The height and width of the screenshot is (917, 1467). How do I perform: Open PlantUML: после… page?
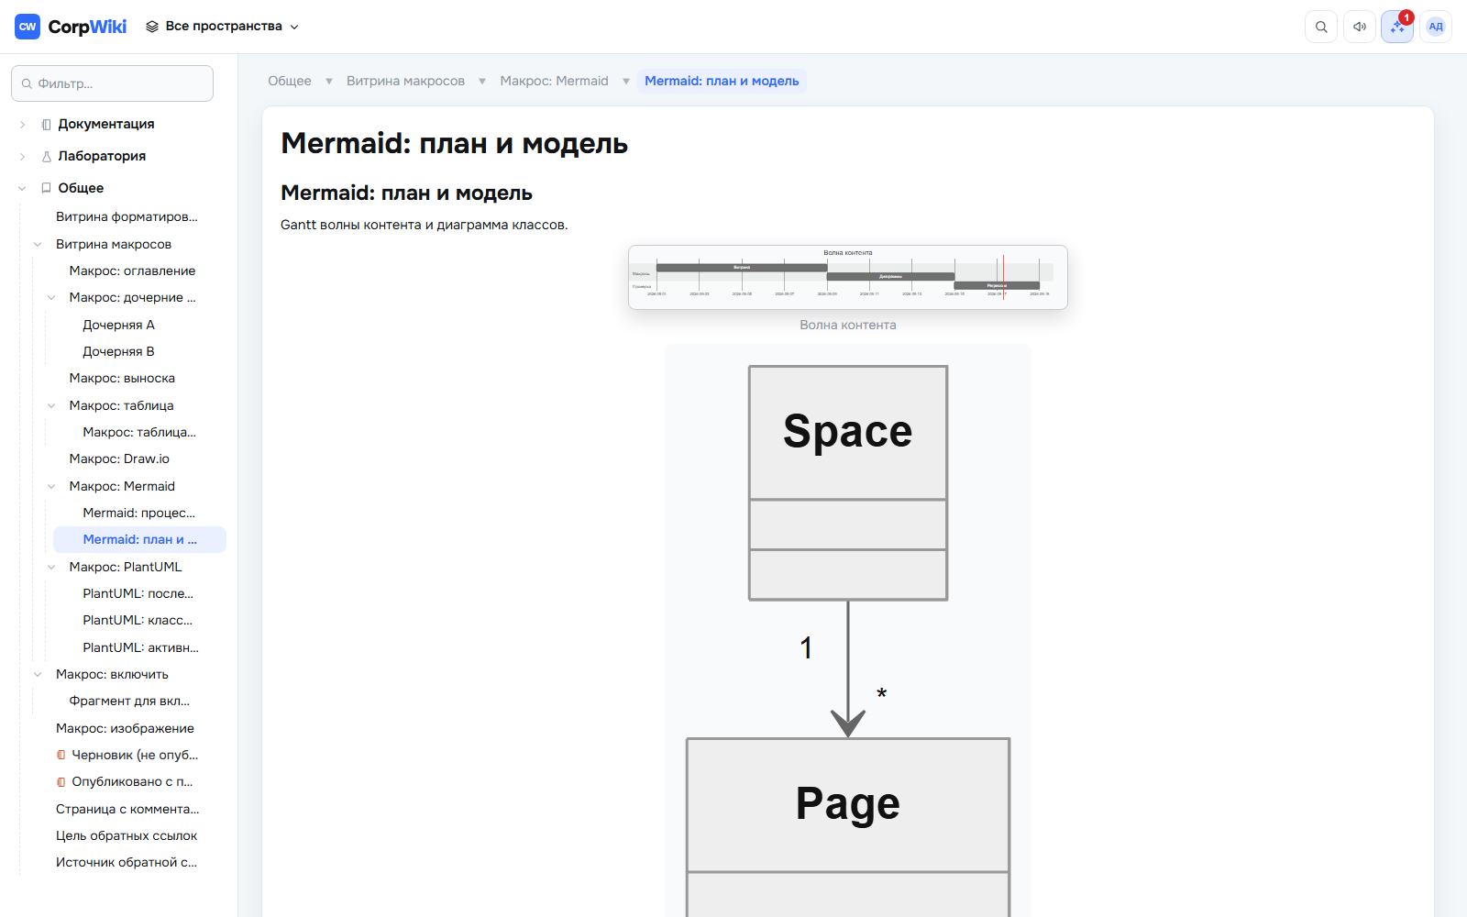[138, 593]
